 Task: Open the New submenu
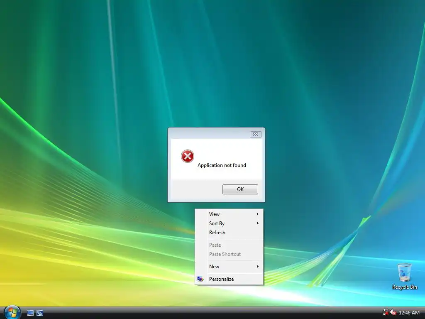click(x=229, y=267)
